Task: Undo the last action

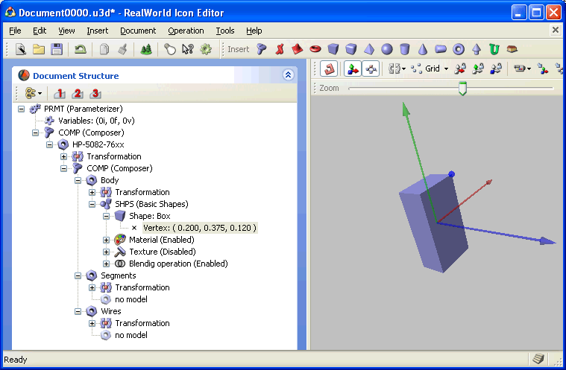Action: coord(80,49)
